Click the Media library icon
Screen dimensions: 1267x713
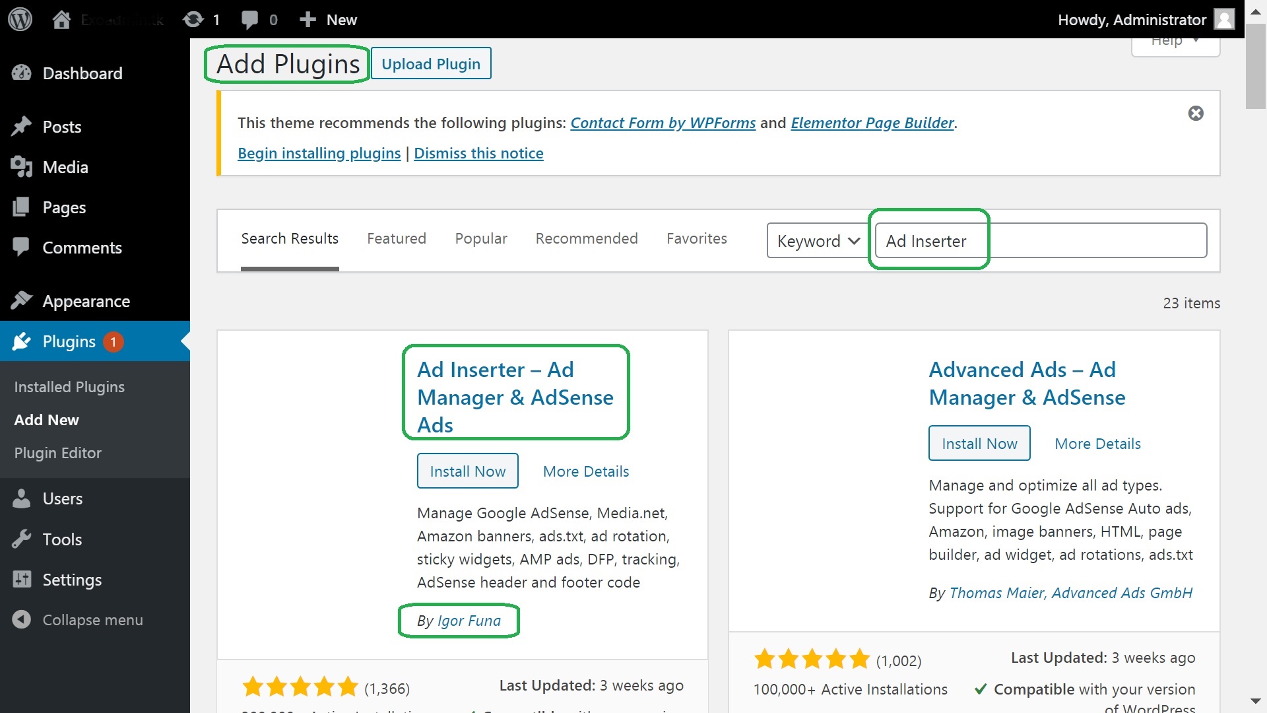pos(21,167)
